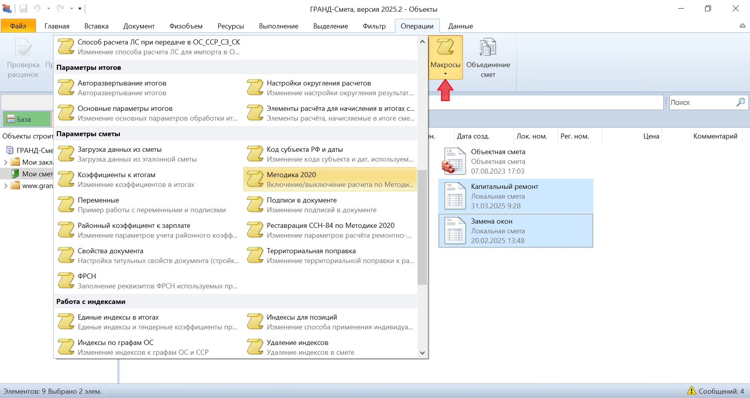Switch to the Выделение ribbon tab
This screenshot has height=398, width=750.
pos(330,26)
